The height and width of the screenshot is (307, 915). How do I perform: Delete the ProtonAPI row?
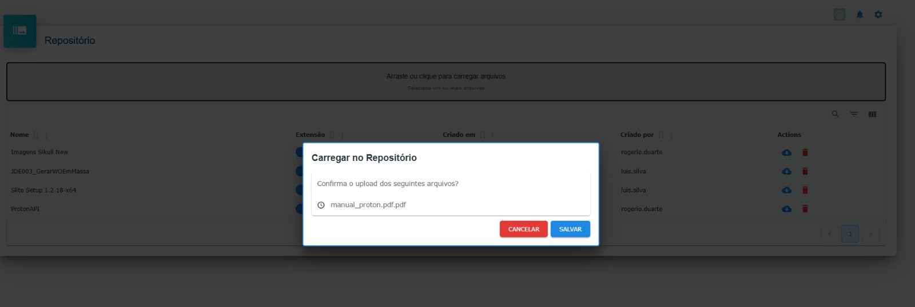805,209
